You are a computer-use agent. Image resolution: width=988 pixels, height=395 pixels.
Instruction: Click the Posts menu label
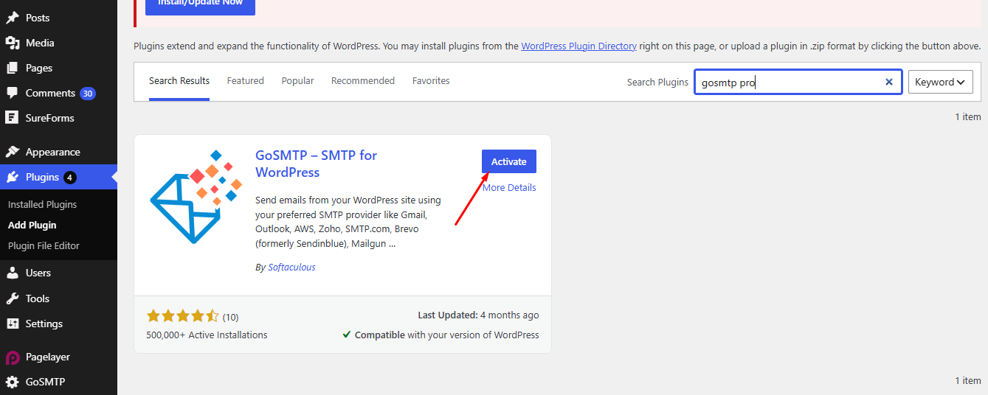pyautogui.click(x=38, y=18)
